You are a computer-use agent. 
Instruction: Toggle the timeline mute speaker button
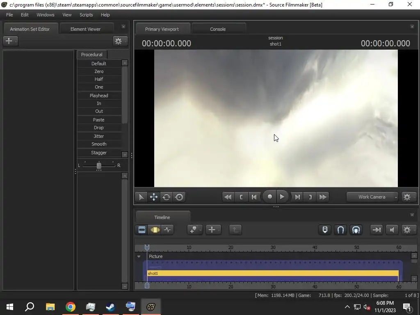[392, 230]
